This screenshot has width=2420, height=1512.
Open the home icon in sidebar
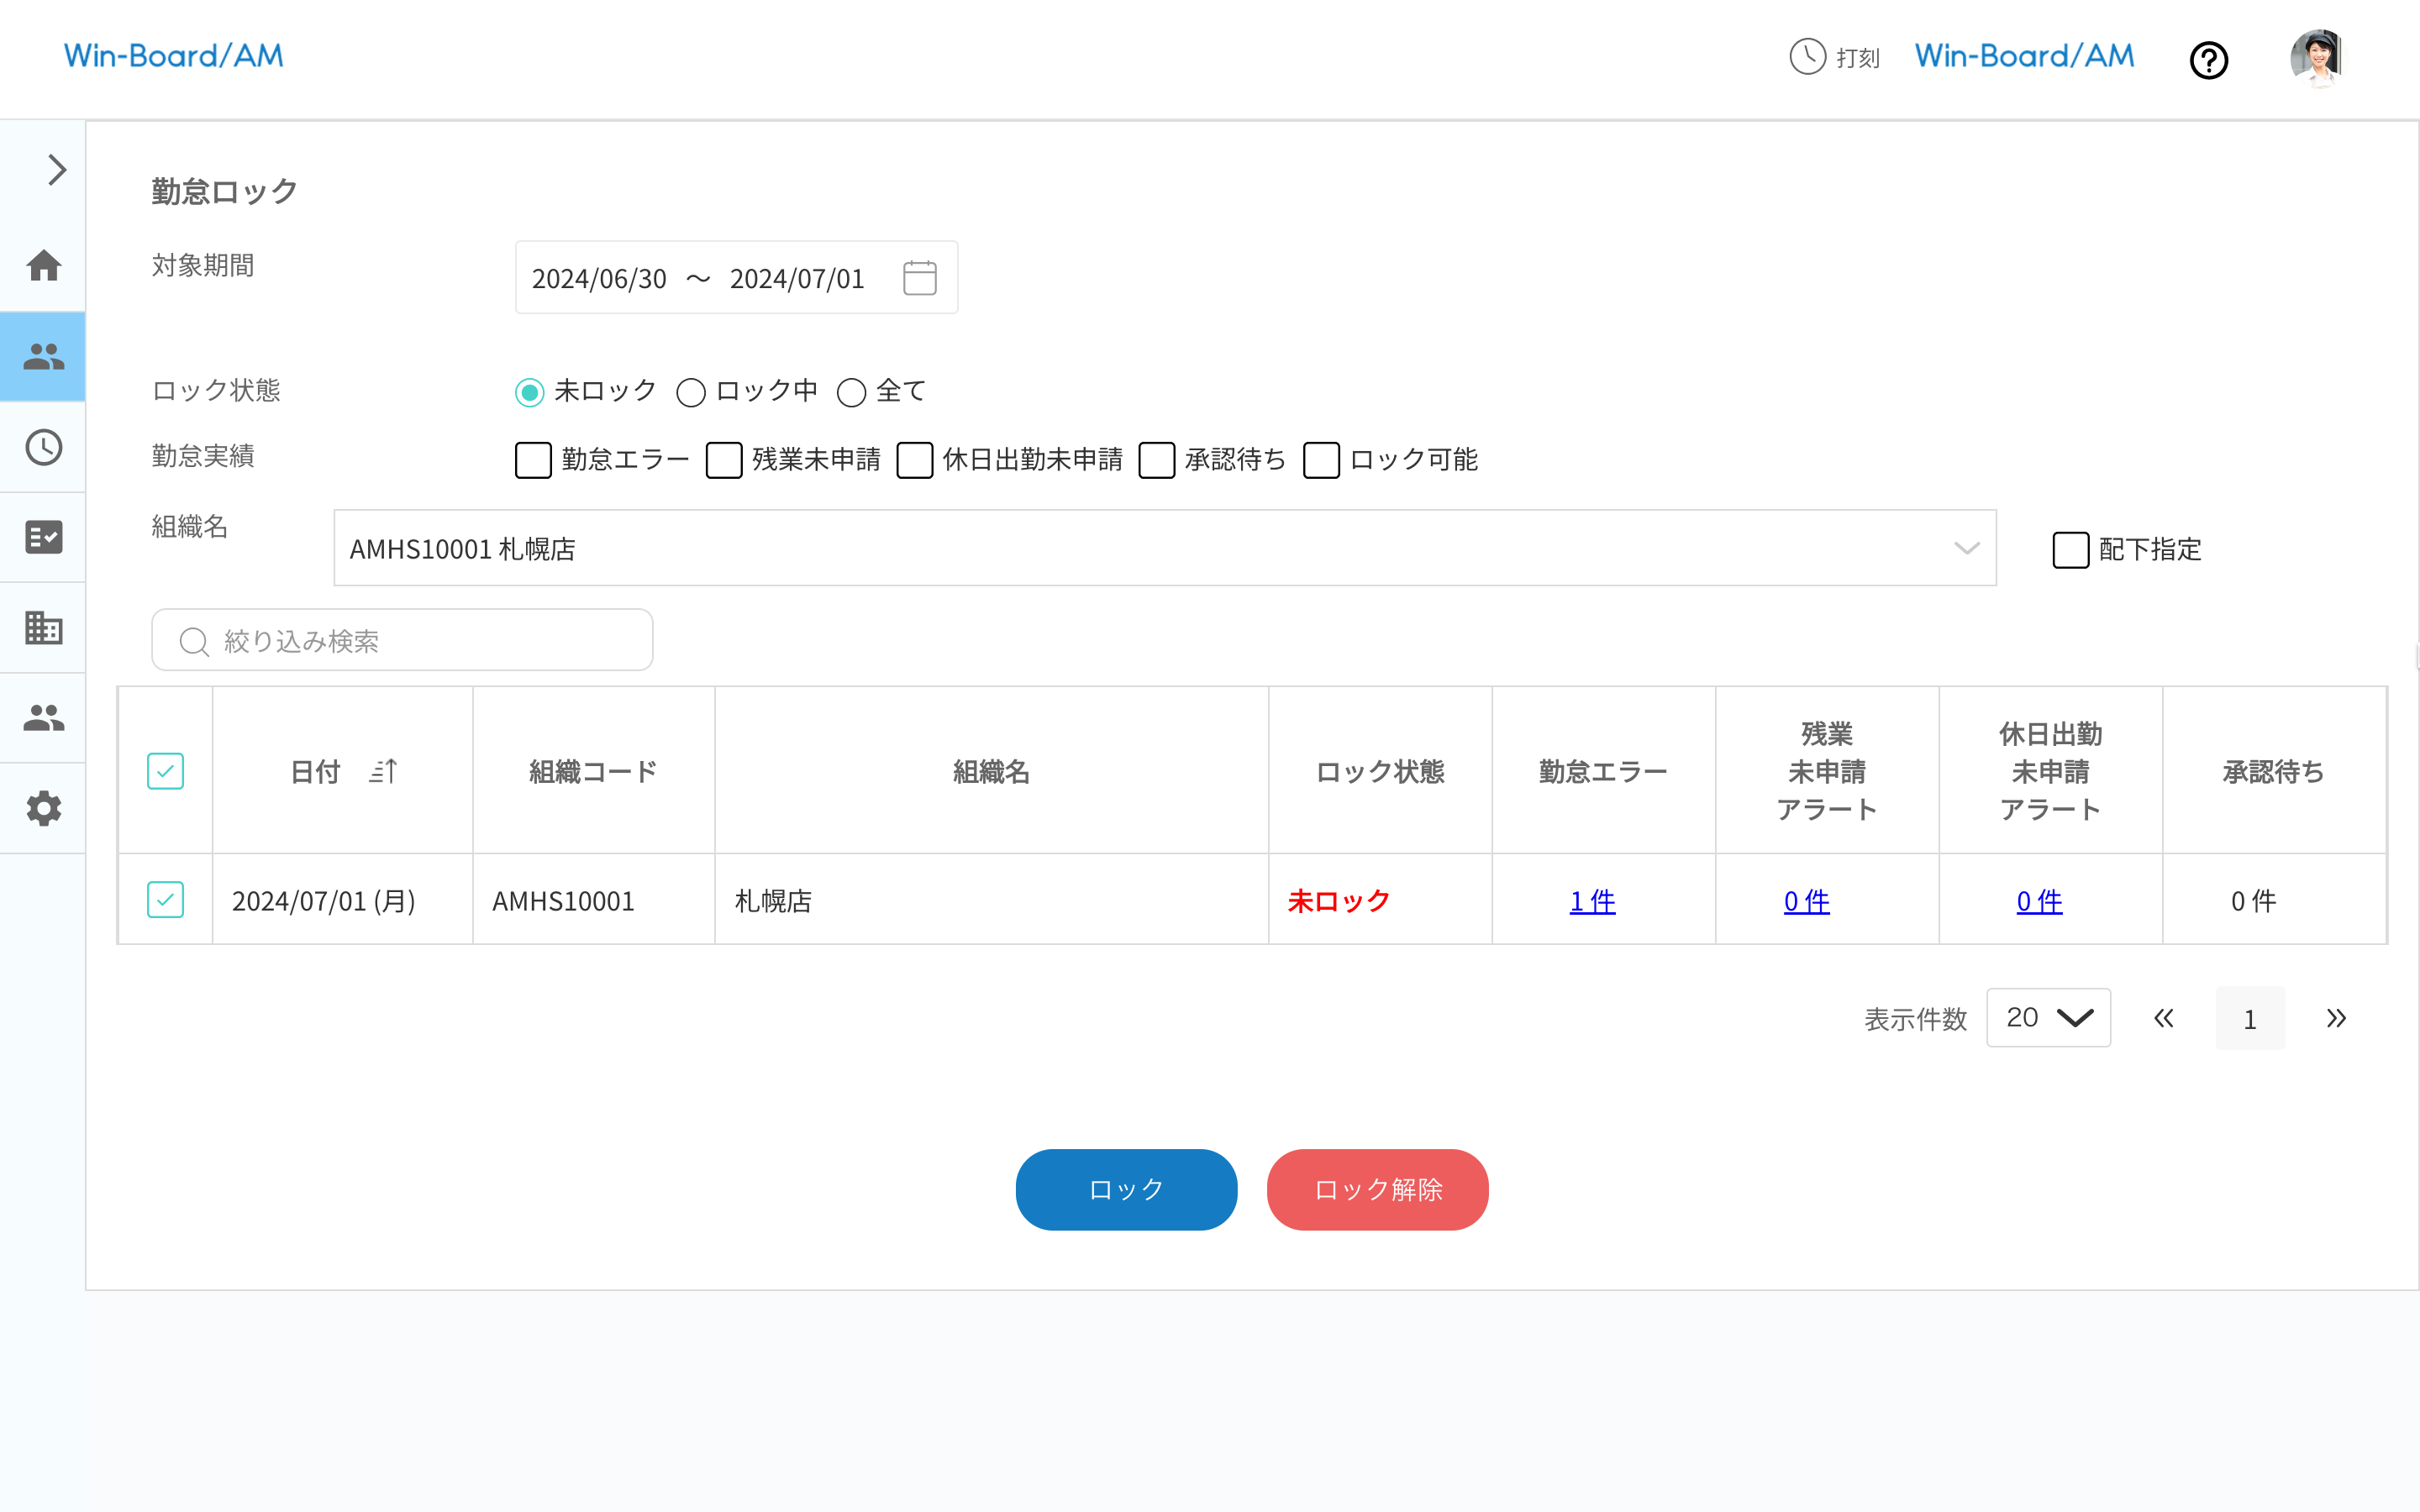pyautogui.click(x=43, y=266)
